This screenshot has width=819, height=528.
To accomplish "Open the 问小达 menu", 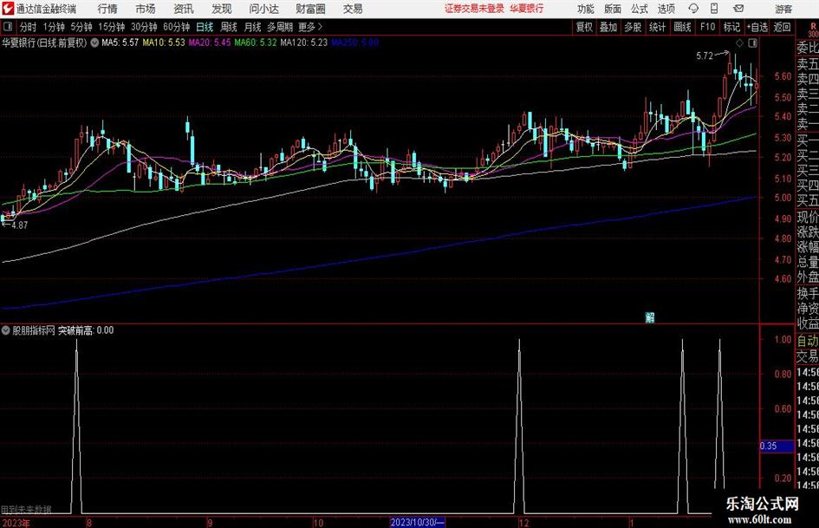I will (263, 9).
